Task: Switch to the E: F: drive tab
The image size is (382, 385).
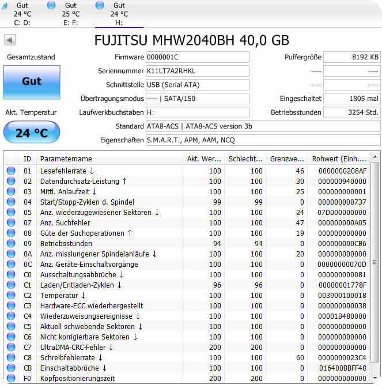Action: point(70,14)
